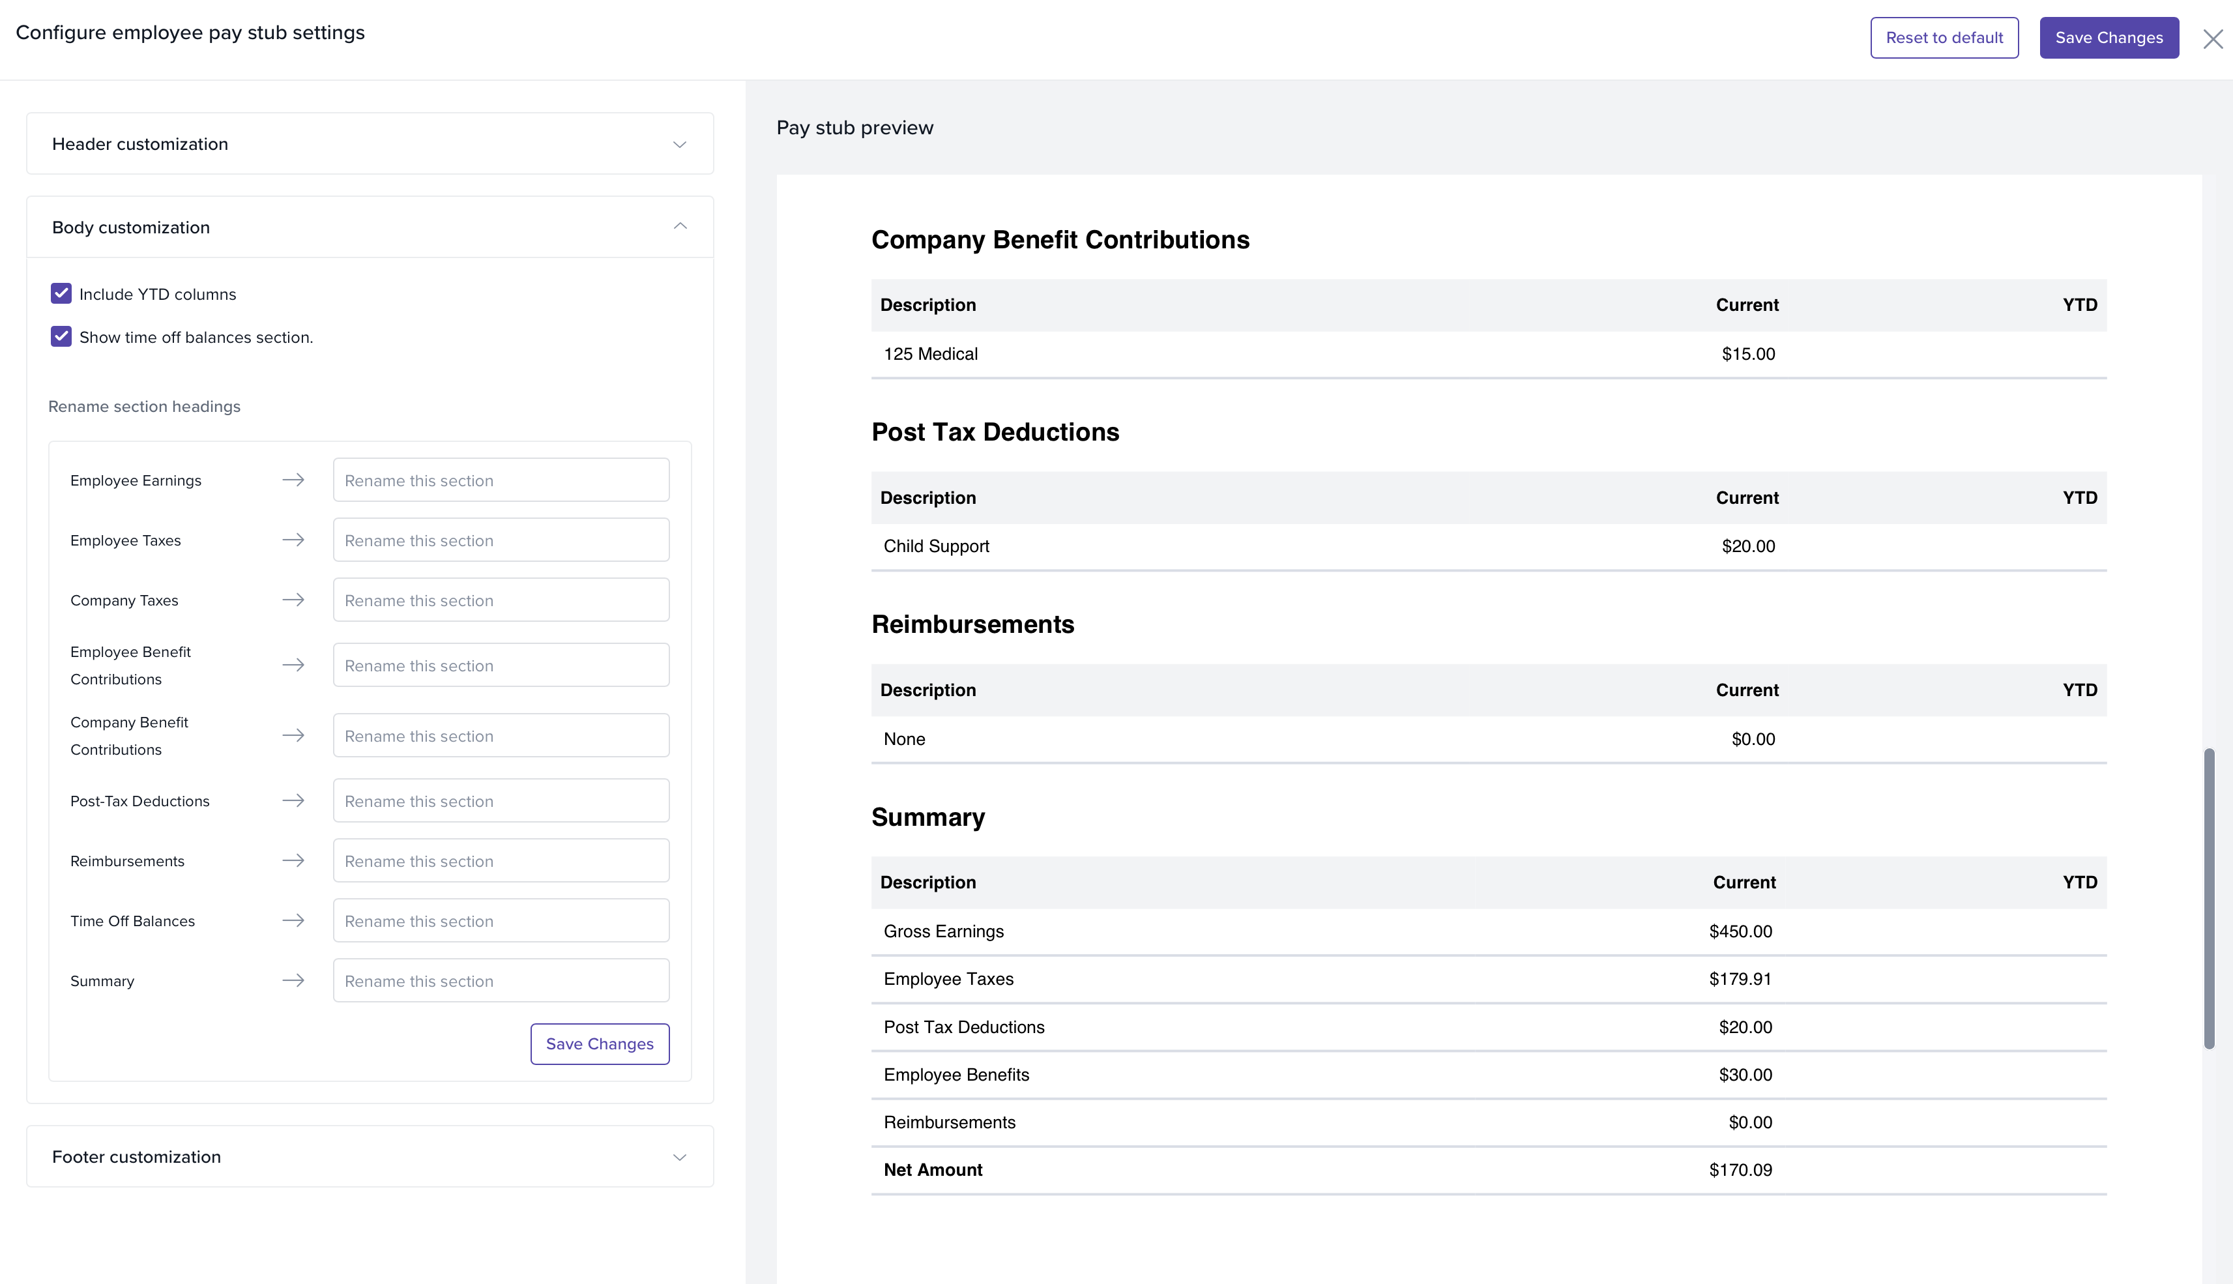Click arrow next to Time Off Balances

pyautogui.click(x=293, y=921)
